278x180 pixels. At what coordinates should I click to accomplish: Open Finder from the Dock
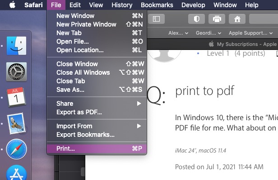17,46
